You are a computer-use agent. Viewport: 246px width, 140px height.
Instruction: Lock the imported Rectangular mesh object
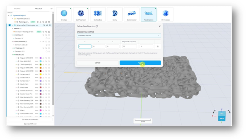pyautogui.click(x=46, y=22)
